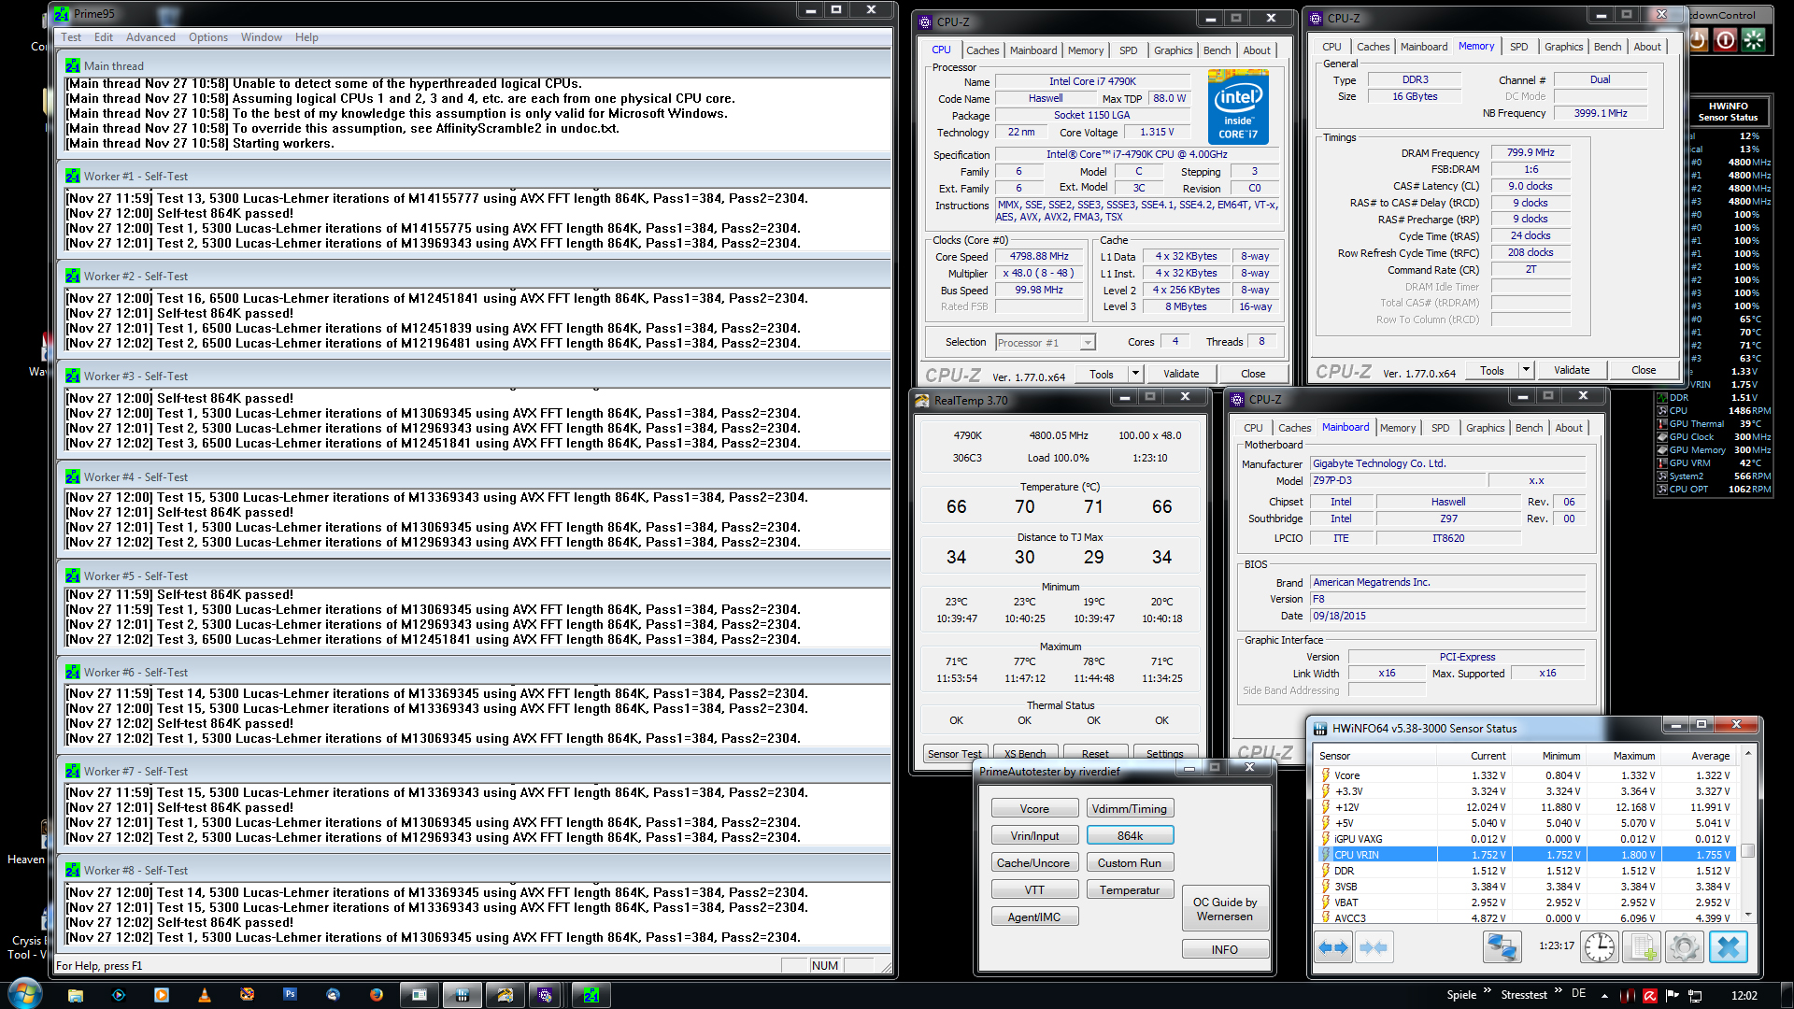Click the XS Bench button in RealTemp
Screen dimensions: 1794x1009
[1025, 754]
